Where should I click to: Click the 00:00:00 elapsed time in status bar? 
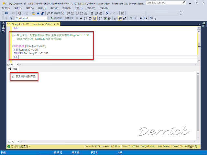tap(178, 146)
